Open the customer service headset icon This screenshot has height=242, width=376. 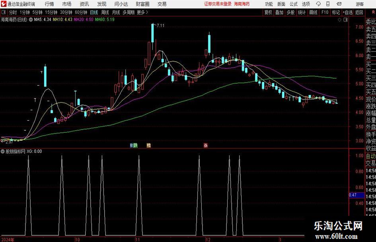pos(318,4)
